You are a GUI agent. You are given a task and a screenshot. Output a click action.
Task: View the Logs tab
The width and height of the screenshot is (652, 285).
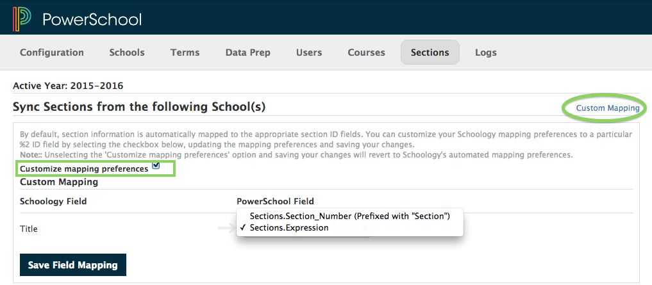tap(485, 53)
